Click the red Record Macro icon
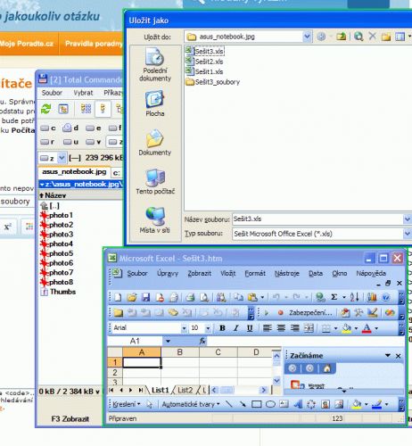Viewport: 412px width, 446px height. click(280, 313)
